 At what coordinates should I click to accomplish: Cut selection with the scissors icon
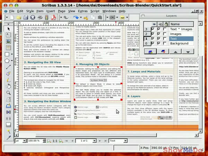(x=86, y=18)
